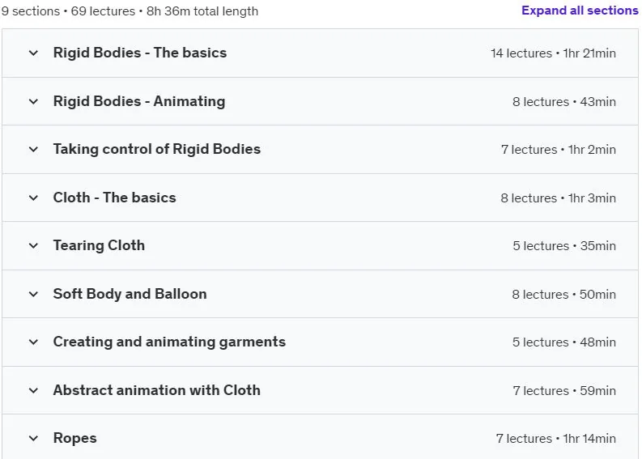Open the Rigid Bodies - Animating section title

point(139,101)
